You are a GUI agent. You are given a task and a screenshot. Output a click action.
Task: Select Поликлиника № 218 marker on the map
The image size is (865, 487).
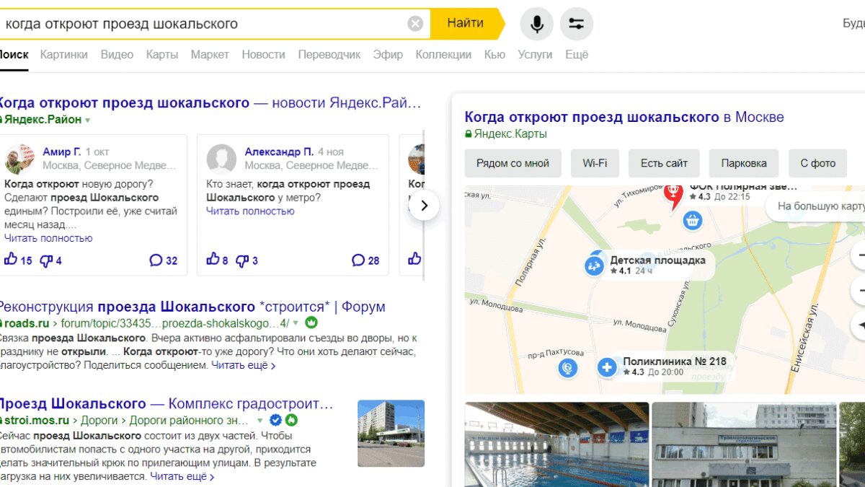[607, 367]
